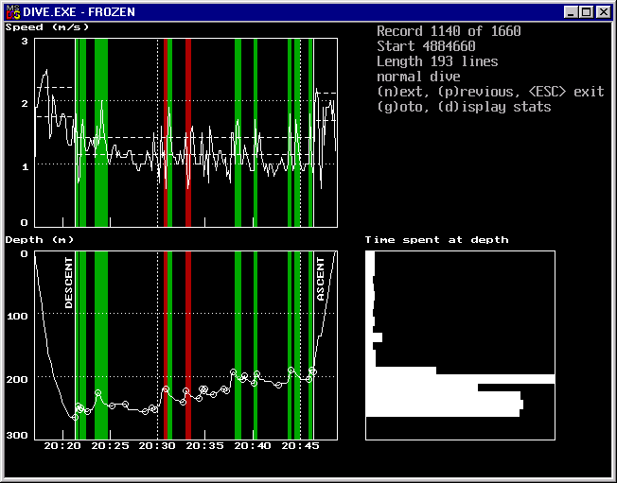Click the 'Speed (m/s)' chart title
Screen dimensions: 617x483
point(46,27)
